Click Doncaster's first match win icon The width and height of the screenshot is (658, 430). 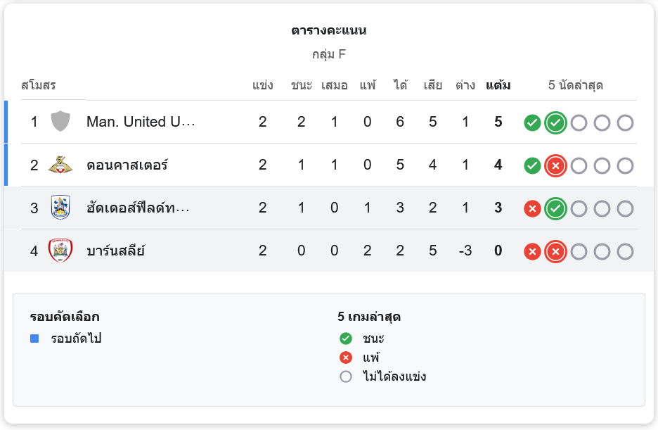click(x=532, y=166)
